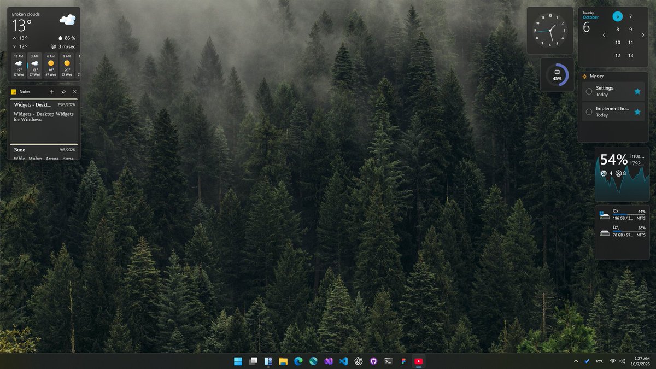The image size is (656, 369).
Task: Mark Settings task as complete
Action: 589,91
